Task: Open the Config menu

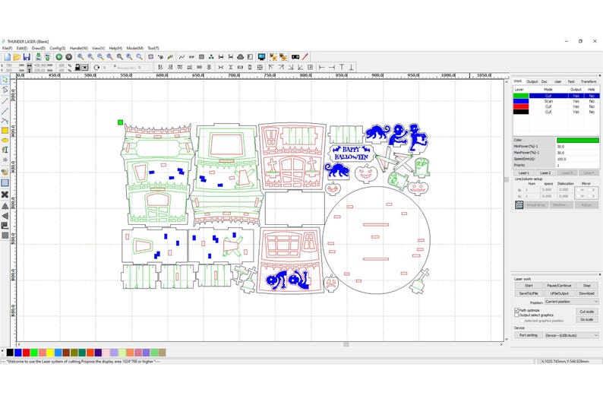Action: click(57, 48)
